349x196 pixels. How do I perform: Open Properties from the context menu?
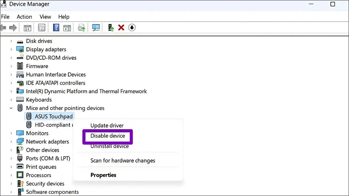click(103, 175)
